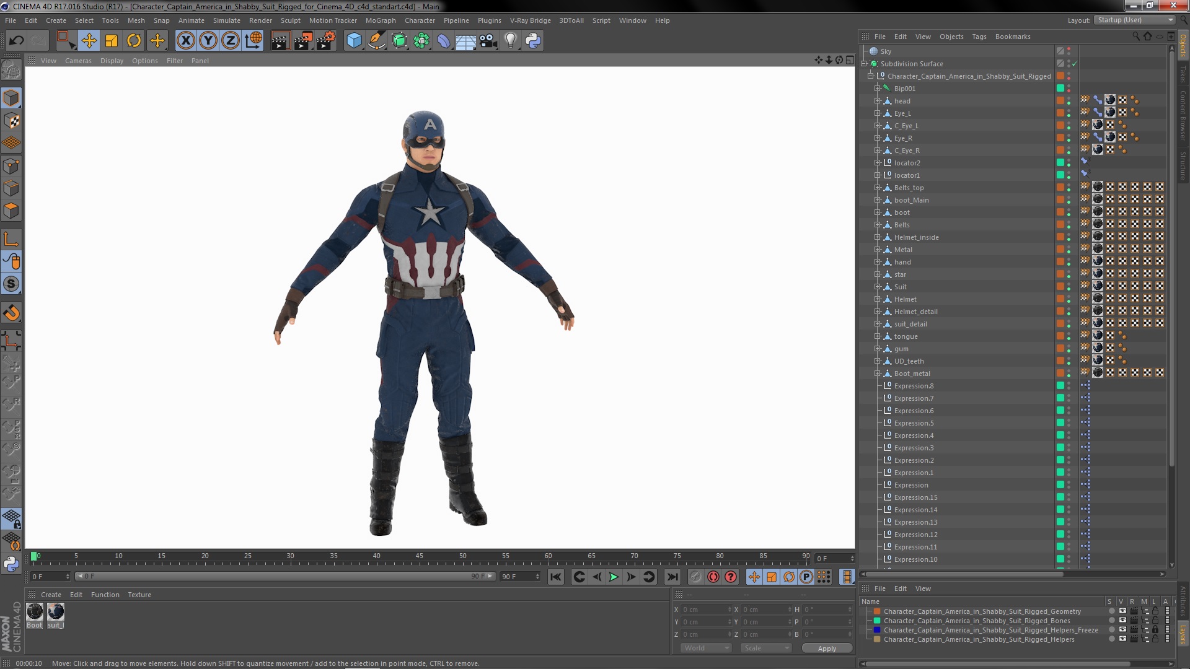The image size is (1190, 669).
Task: Open the spline pen tool
Action: 377,41
